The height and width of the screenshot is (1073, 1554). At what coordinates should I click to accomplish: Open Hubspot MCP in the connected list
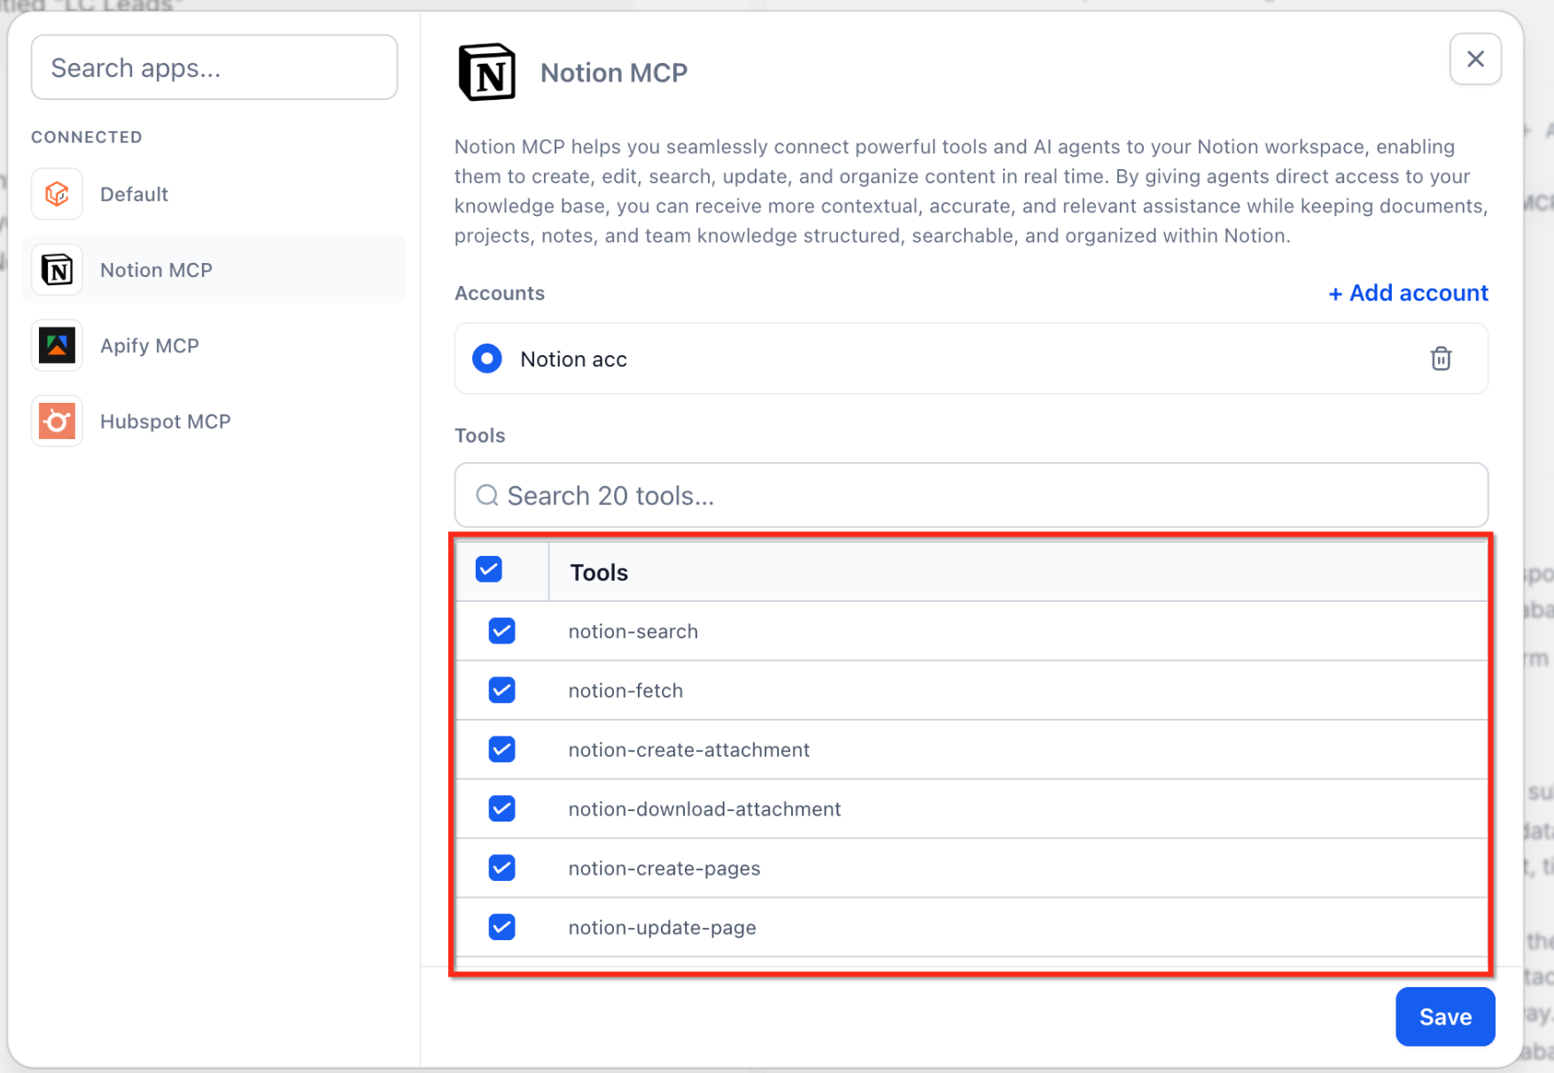pos(214,421)
